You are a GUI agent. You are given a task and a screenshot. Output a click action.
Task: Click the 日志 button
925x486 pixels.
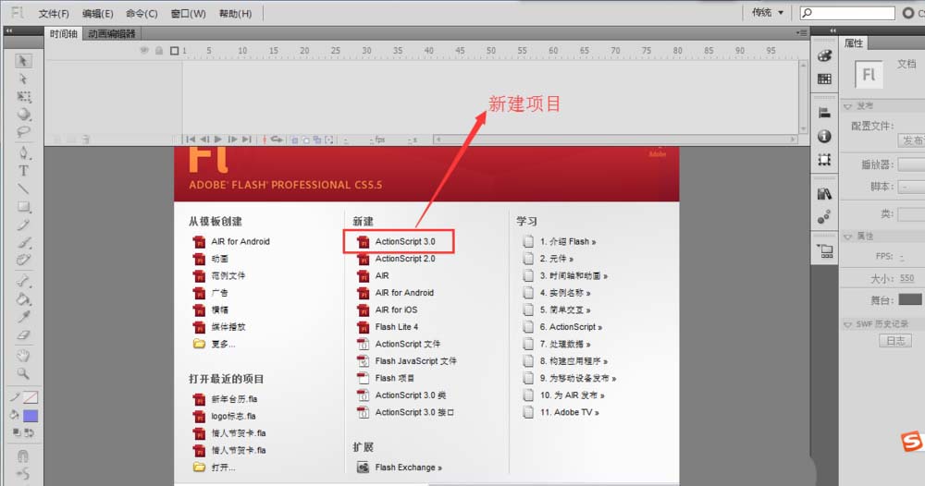[x=894, y=341]
